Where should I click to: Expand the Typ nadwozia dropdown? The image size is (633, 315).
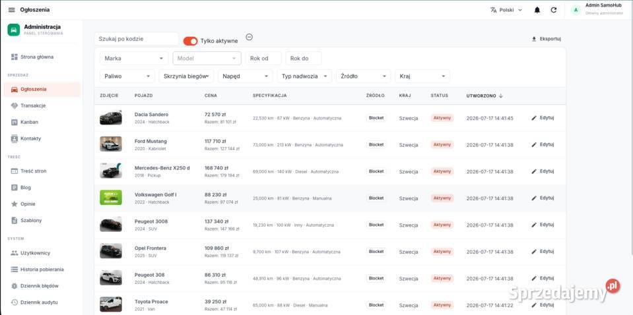tap(304, 76)
